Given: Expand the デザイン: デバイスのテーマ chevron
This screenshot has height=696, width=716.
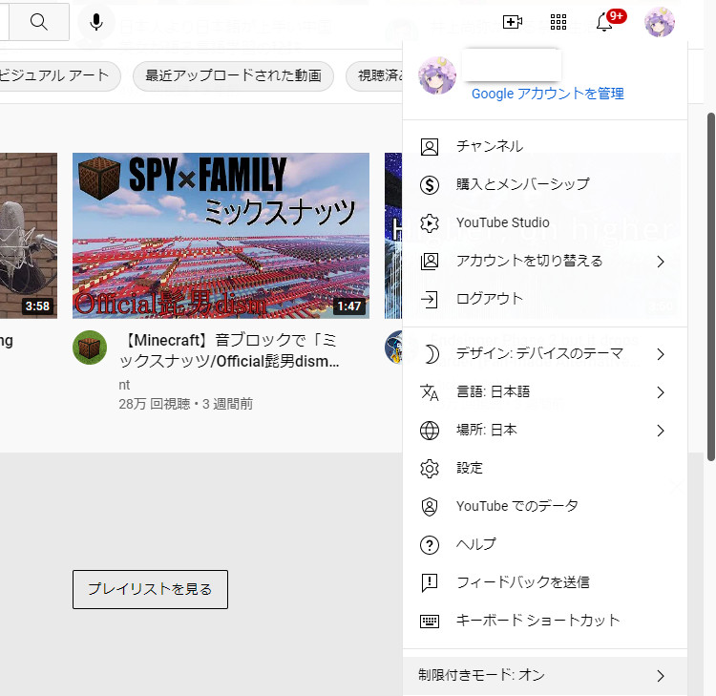Looking at the screenshot, I should [661, 354].
